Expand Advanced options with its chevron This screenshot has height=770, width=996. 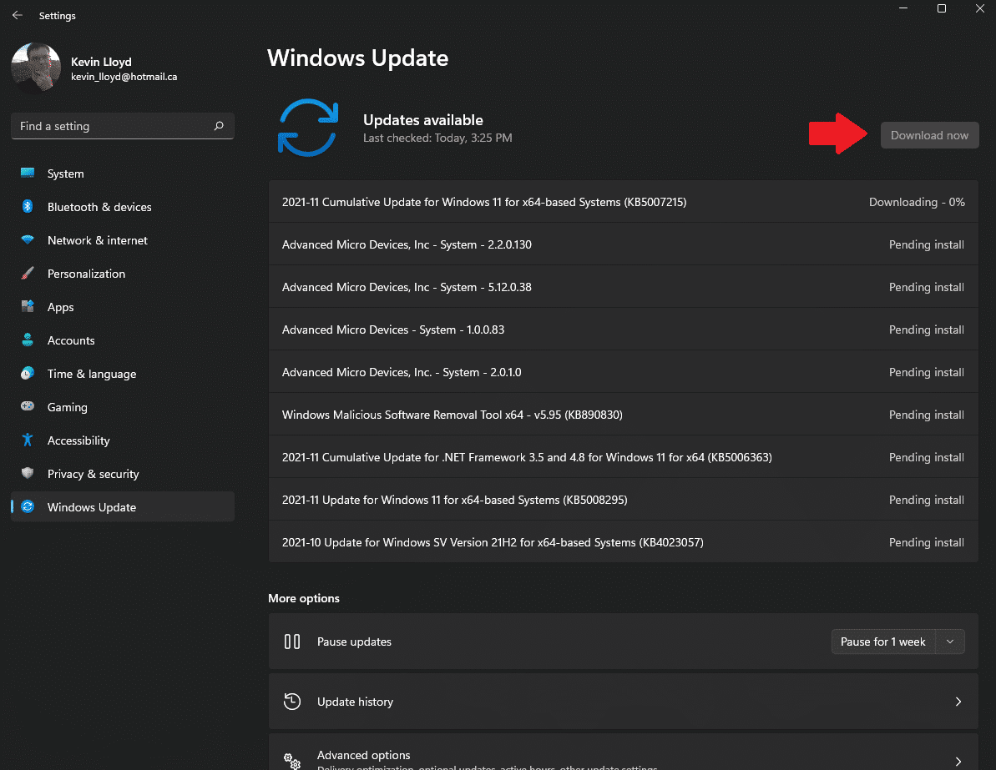[958, 761]
